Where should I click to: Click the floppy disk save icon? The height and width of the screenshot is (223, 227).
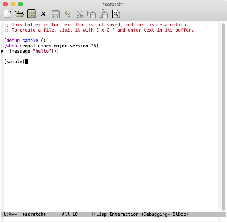55,14
